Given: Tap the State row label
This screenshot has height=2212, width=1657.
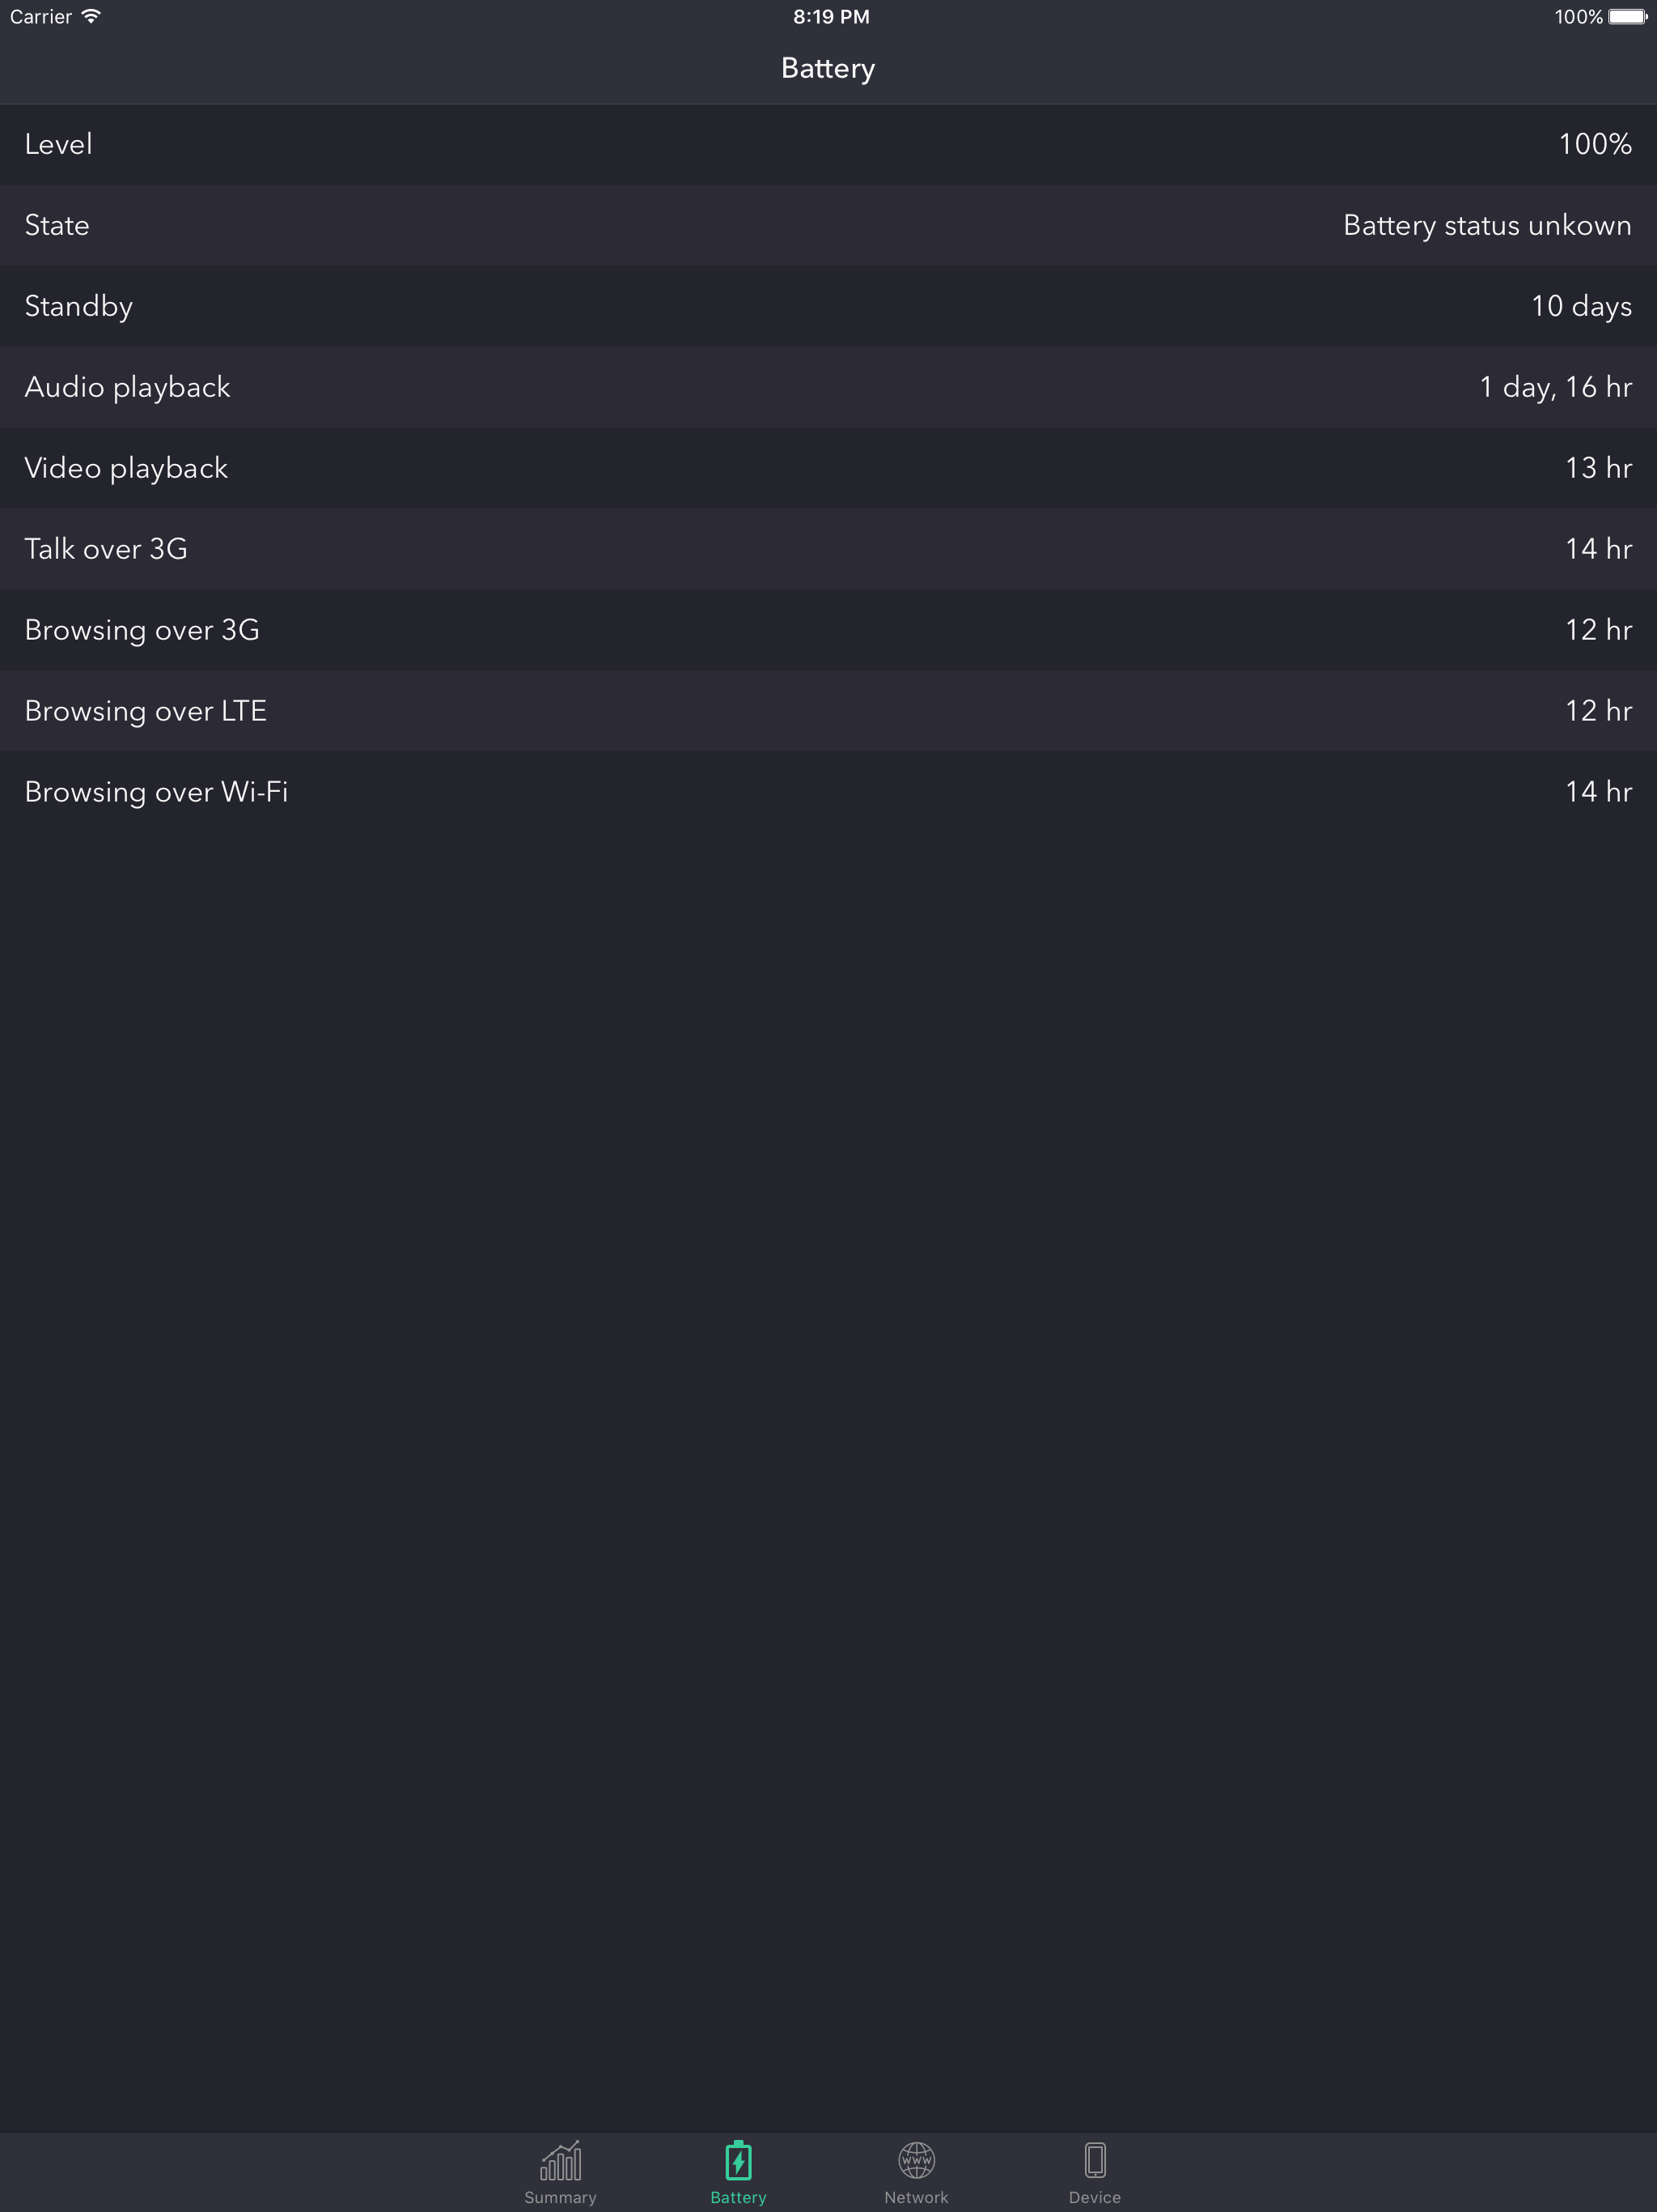Looking at the screenshot, I should click(x=57, y=225).
